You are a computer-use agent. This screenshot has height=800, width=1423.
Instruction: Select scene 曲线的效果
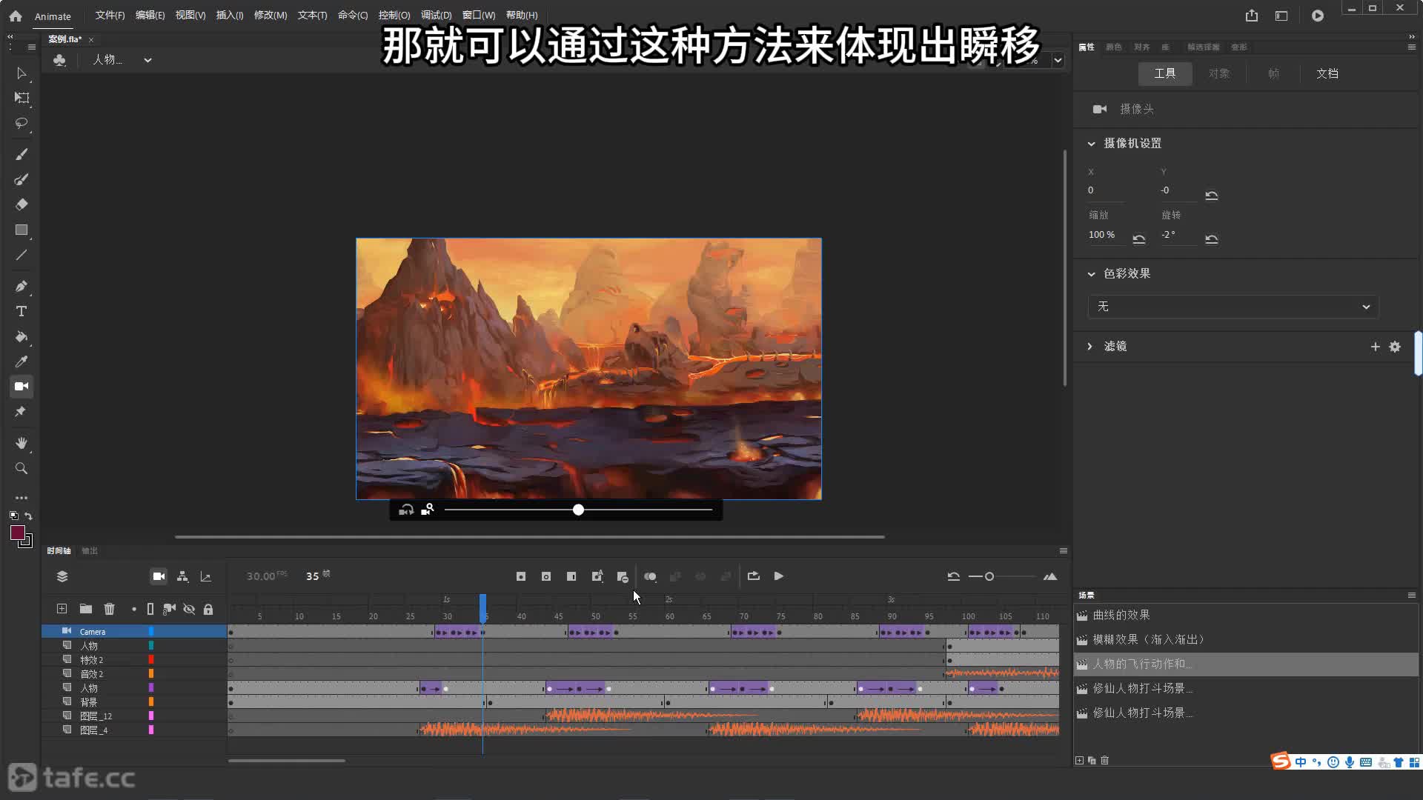coord(1121,616)
